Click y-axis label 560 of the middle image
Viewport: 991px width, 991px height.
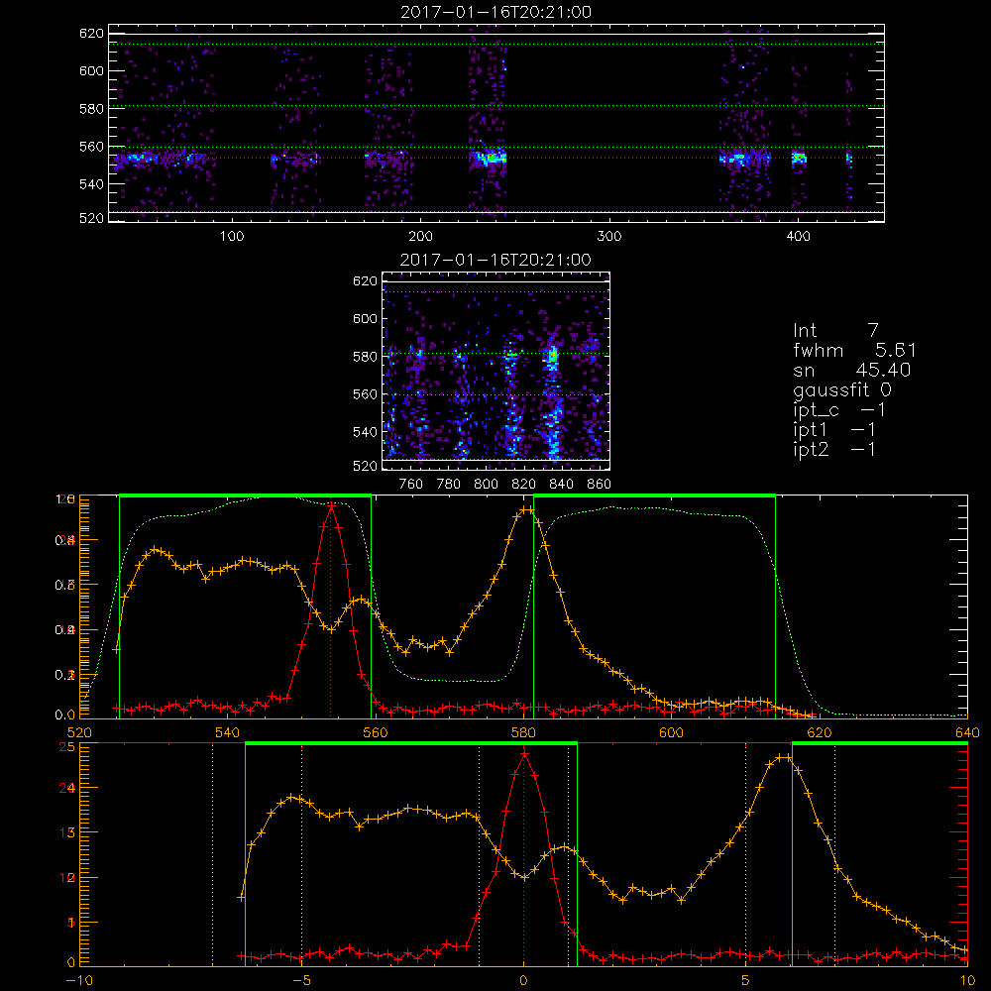tap(365, 394)
